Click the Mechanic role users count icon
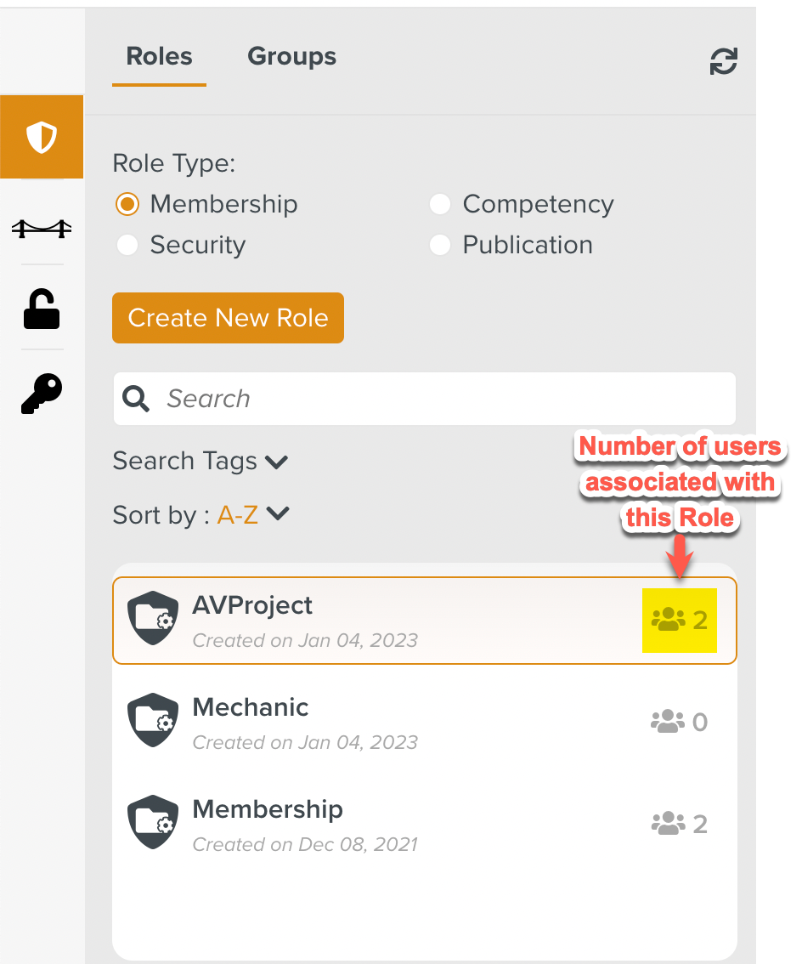Screen dimensions: 802x964 (x=668, y=722)
